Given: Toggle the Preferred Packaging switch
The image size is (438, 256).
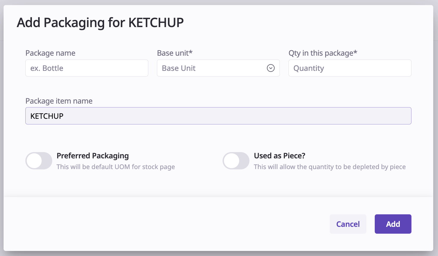Looking at the screenshot, I should (x=39, y=161).
